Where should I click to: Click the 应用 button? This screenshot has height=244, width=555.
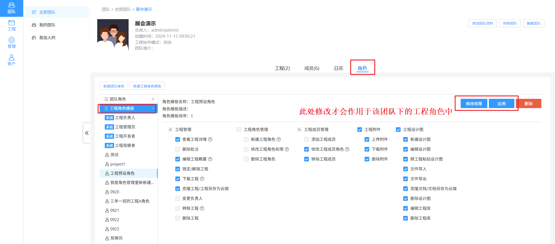[x=502, y=103]
